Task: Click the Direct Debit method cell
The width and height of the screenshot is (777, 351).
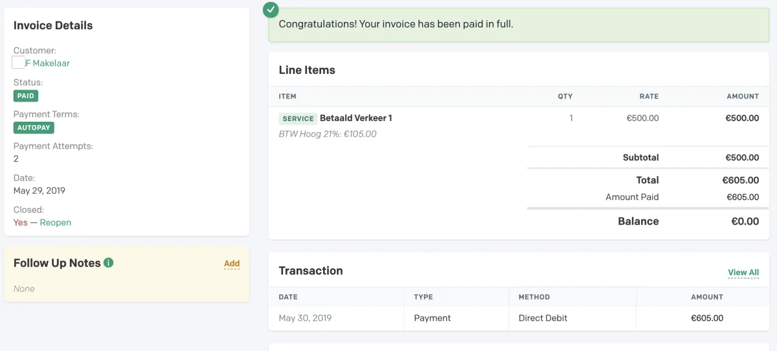Action: click(543, 319)
